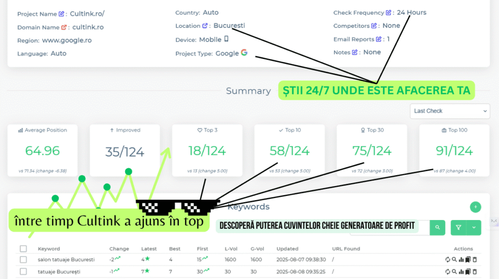This screenshot has height=279, width=499.
Task: Edit the Project Name field
Action: (x=61, y=14)
